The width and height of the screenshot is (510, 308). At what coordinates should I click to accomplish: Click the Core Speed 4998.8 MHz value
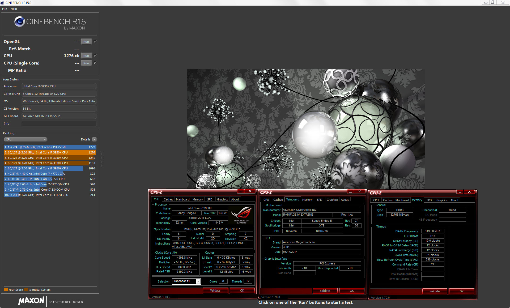[x=184, y=258]
